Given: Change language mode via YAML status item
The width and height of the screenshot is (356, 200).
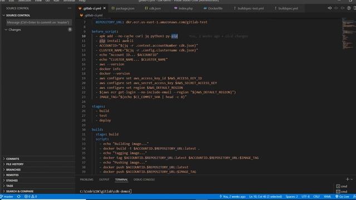Looking at the screenshot, I should tap(327, 197).
